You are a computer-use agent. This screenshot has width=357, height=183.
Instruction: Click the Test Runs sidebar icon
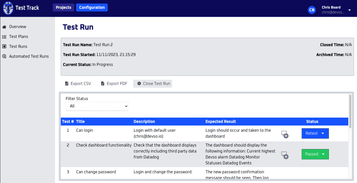(x=4, y=47)
